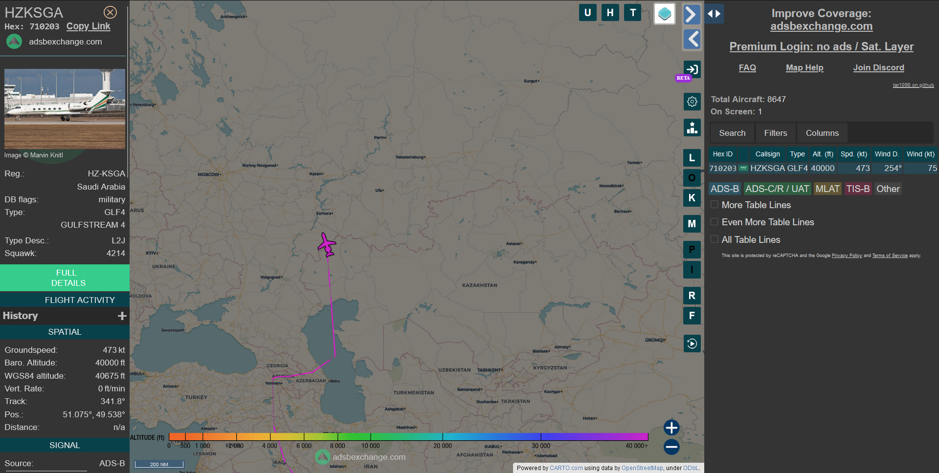Image resolution: width=939 pixels, height=473 pixels.
Task: Open Map Help link
Action: click(x=805, y=67)
